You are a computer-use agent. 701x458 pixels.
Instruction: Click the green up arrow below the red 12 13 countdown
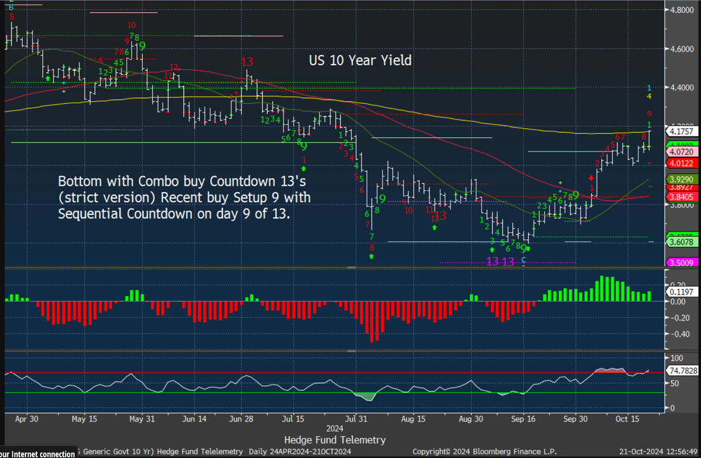tap(435, 228)
